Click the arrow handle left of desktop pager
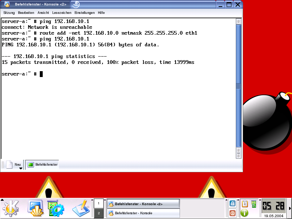This screenshot has height=219, width=292. pos(92,200)
